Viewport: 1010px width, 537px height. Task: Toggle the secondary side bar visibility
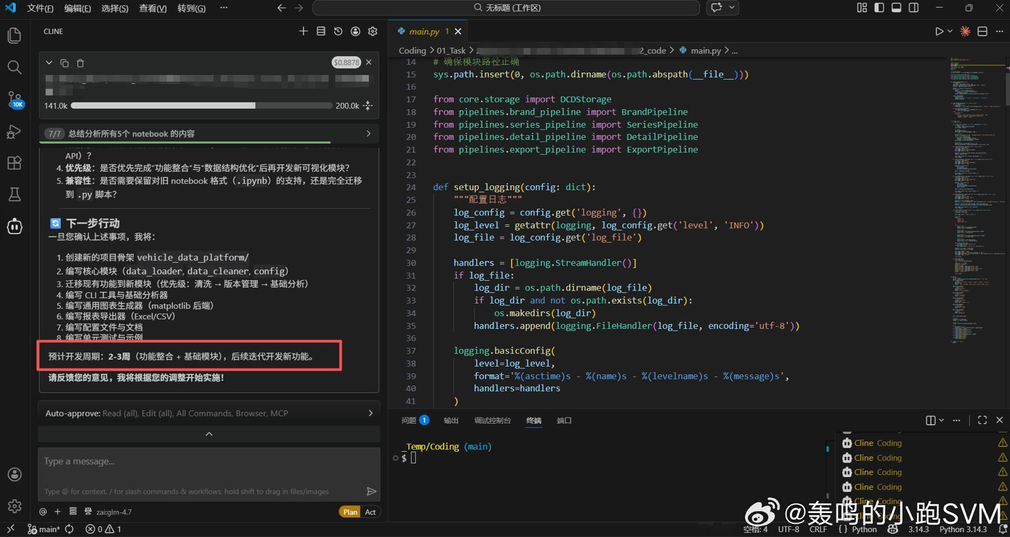point(914,8)
